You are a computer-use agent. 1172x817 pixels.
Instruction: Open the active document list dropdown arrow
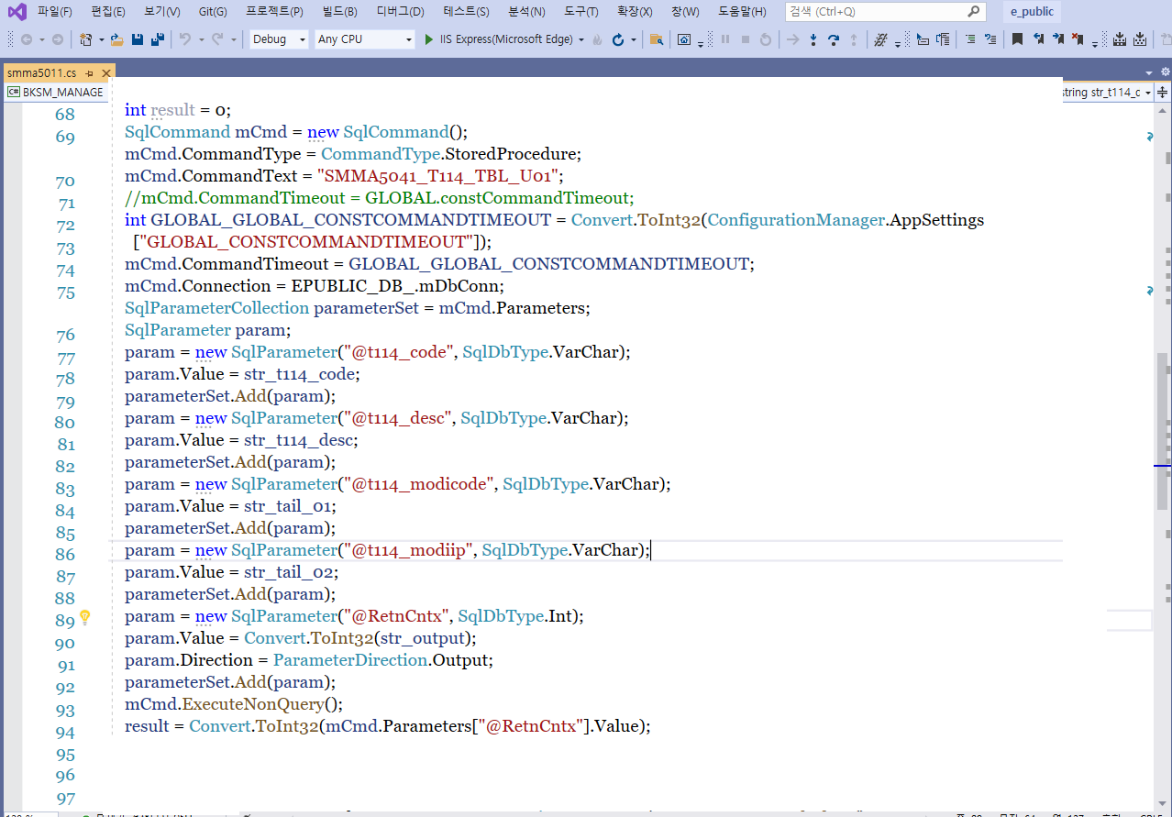coord(1148,72)
